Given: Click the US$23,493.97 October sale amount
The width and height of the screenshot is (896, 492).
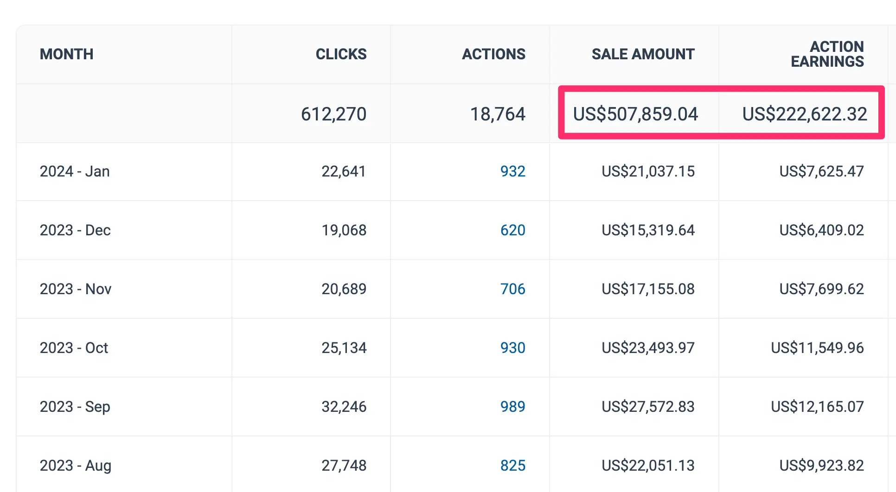Looking at the screenshot, I should pos(648,348).
